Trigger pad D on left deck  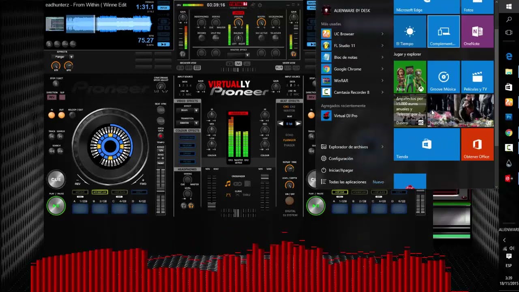click(x=139, y=208)
